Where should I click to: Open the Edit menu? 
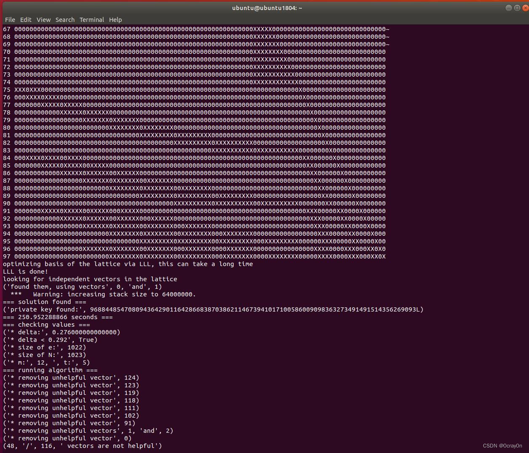(26, 20)
